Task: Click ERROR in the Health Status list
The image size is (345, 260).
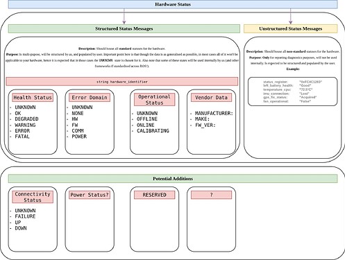Action: coord(22,131)
